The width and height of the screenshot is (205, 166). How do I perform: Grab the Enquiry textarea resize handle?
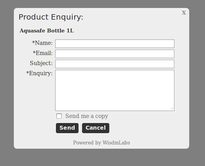(x=172, y=108)
